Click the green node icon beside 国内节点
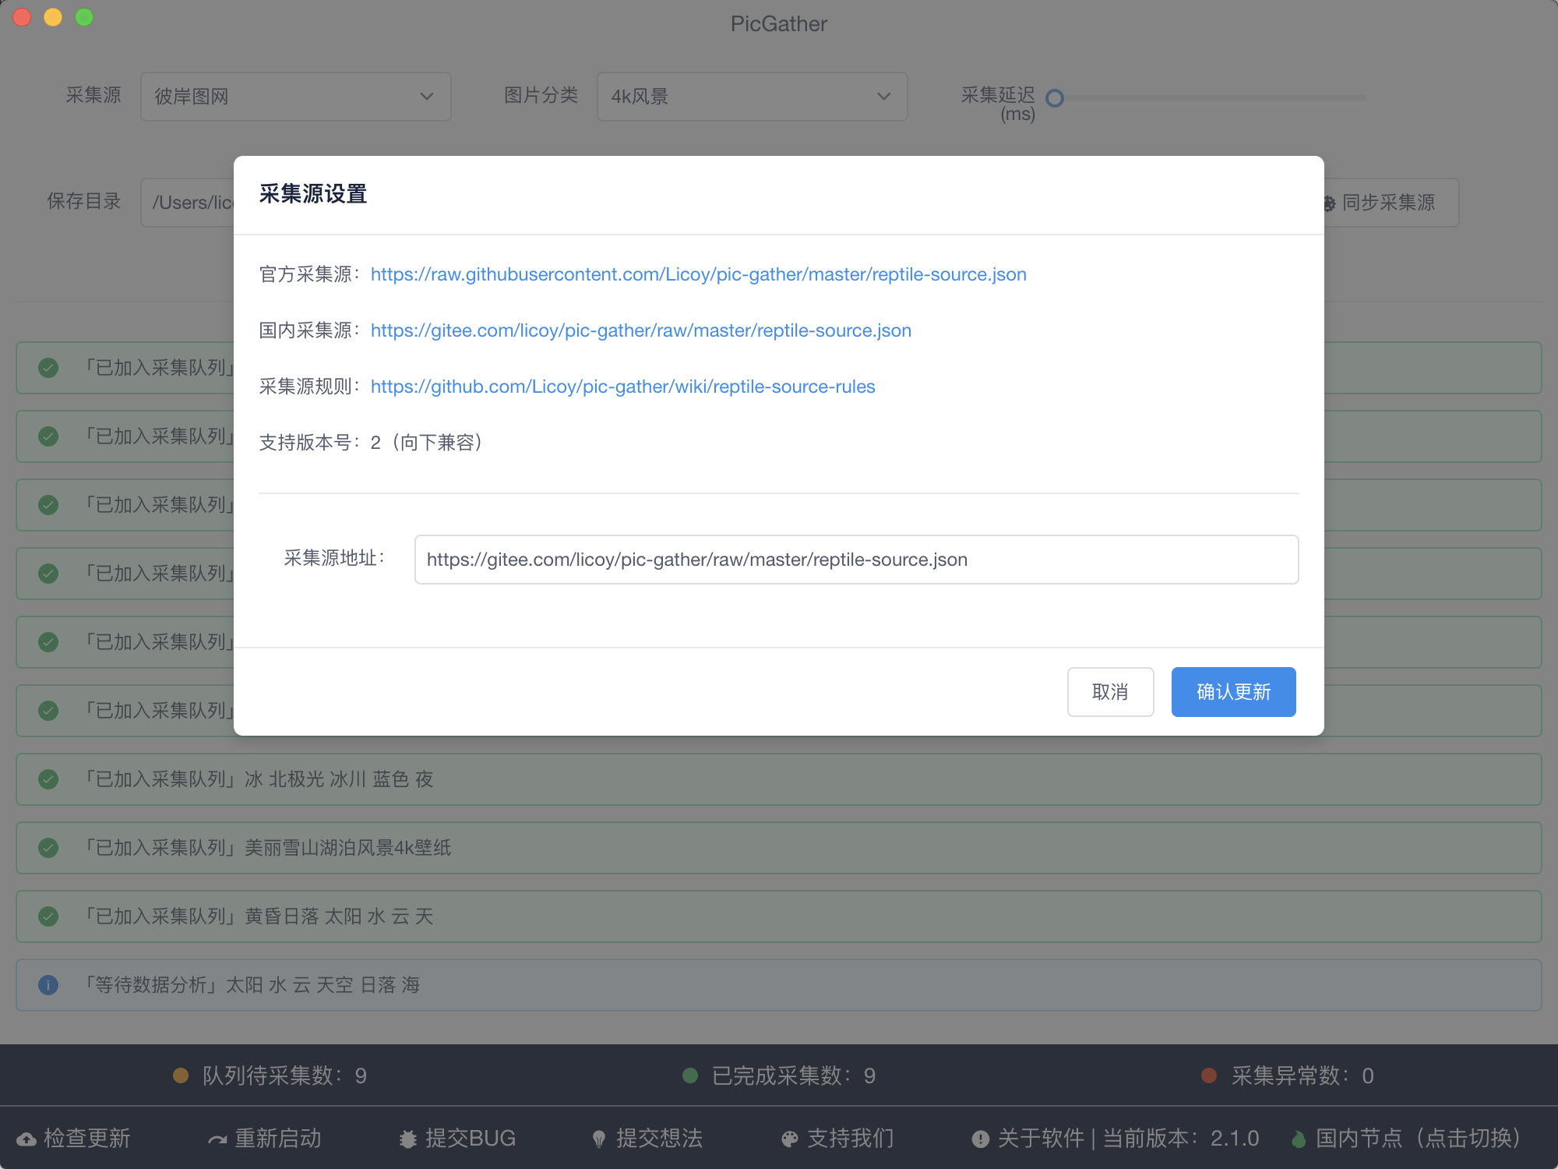Viewport: 1558px width, 1169px height. [1298, 1139]
